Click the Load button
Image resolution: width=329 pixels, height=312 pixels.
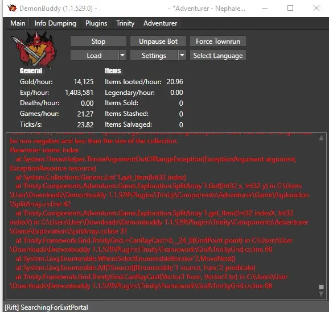(94, 56)
